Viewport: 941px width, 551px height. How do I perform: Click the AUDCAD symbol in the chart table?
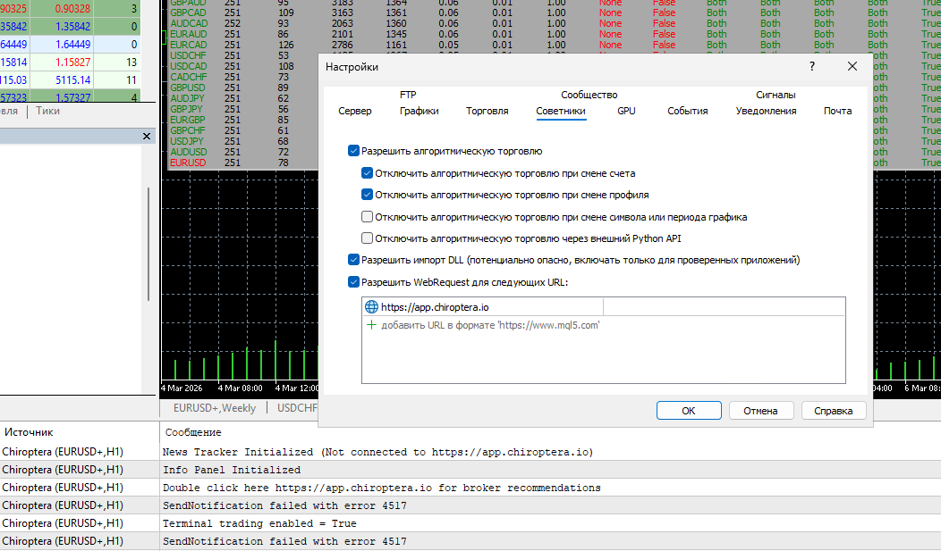point(189,23)
